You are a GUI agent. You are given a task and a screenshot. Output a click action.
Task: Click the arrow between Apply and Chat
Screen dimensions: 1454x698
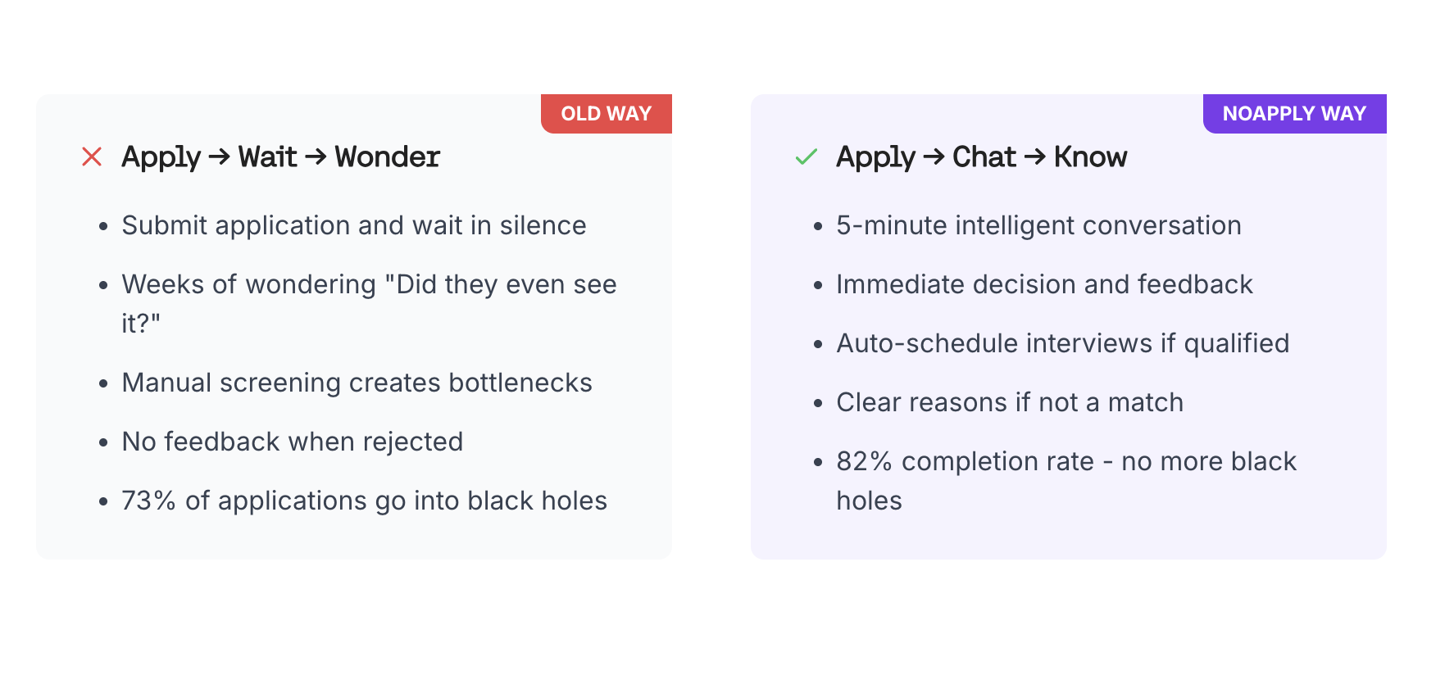(x=934, y=156)
